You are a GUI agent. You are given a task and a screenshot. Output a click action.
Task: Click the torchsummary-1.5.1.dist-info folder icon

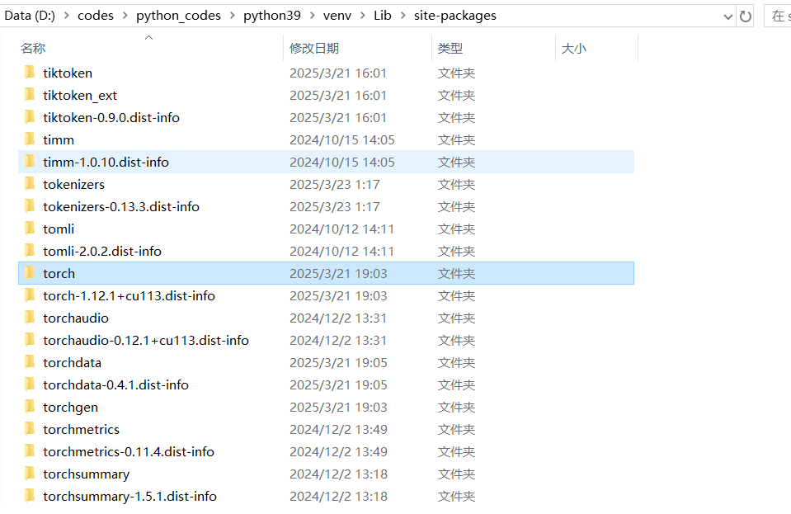click(30, 496)
